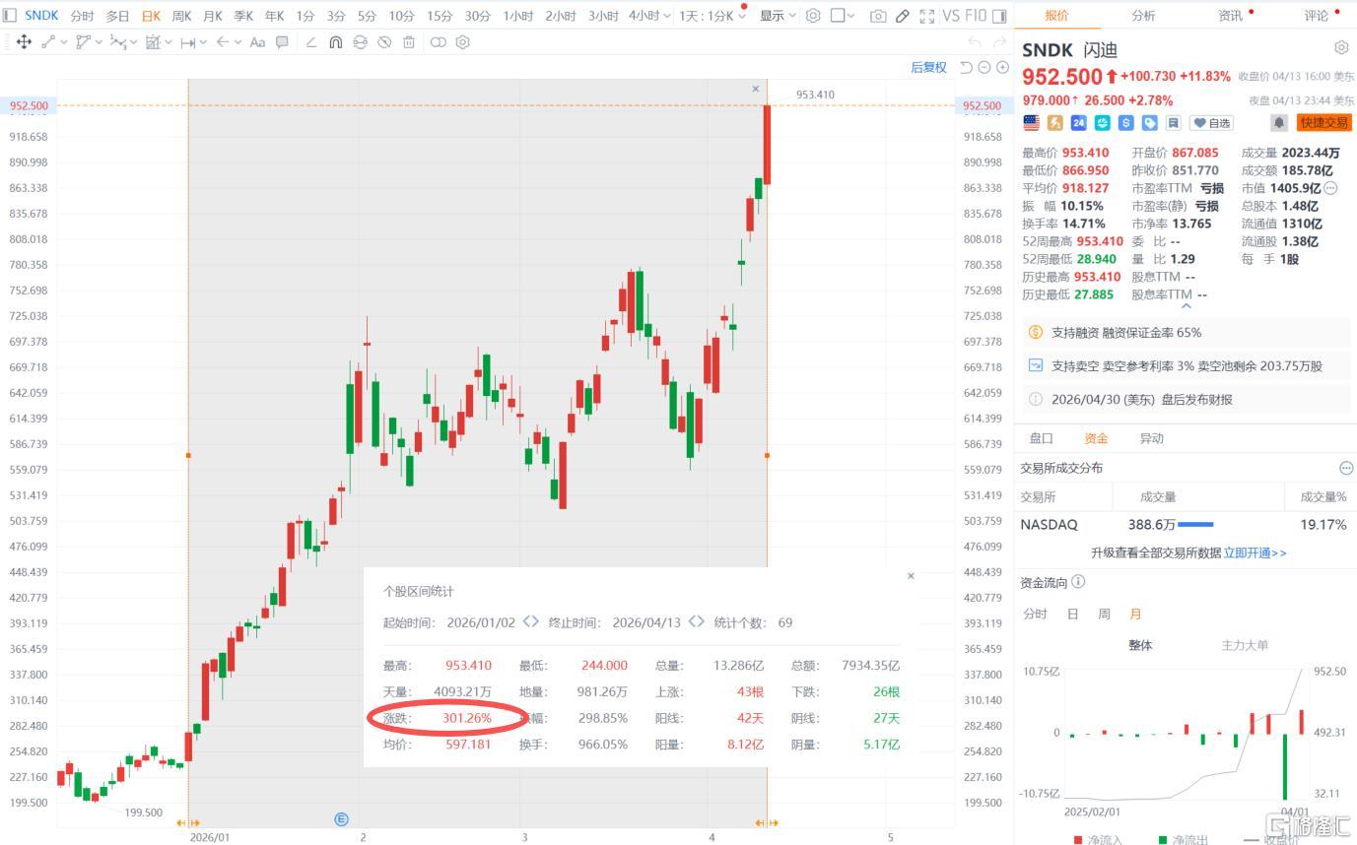
Task: Select the trend line drawing tool
Action: click(48, 42)
